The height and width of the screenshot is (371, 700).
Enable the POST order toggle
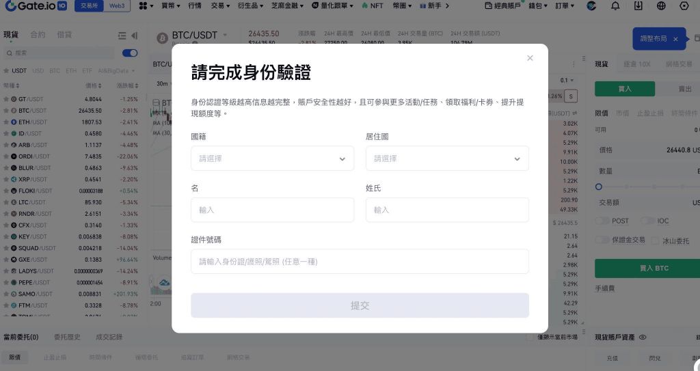click(602, 221)
